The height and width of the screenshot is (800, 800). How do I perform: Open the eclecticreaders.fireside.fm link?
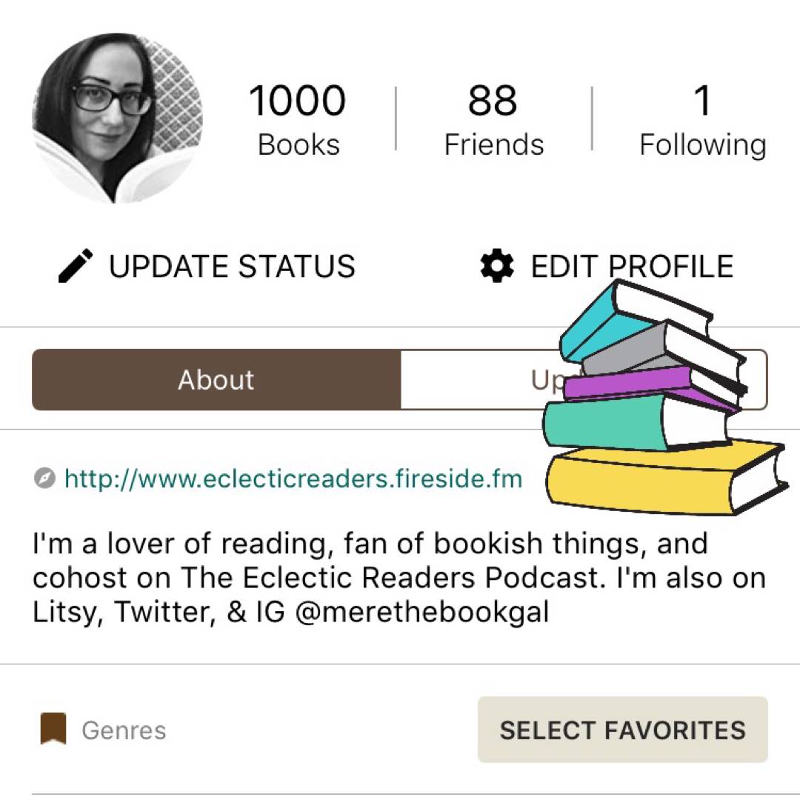pyautogui.click(x=293, y=479)
